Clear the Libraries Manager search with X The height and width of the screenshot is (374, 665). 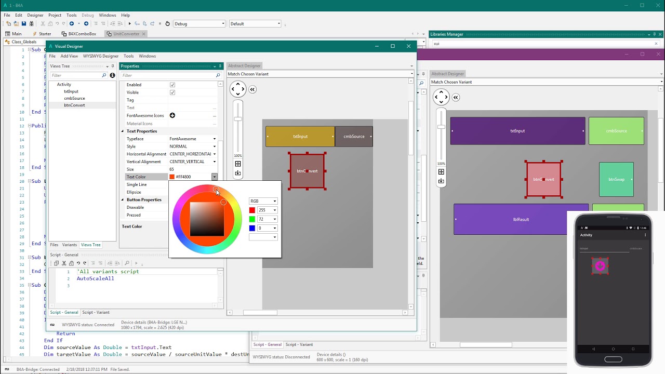[656, 44]
